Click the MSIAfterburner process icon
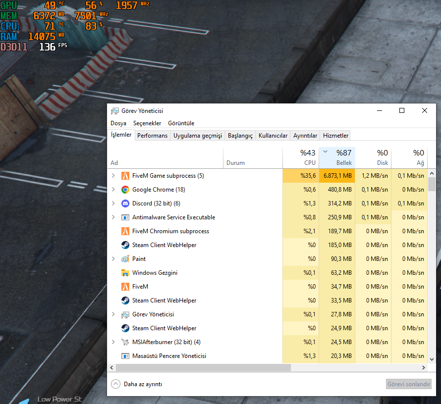 click(125, 342)
